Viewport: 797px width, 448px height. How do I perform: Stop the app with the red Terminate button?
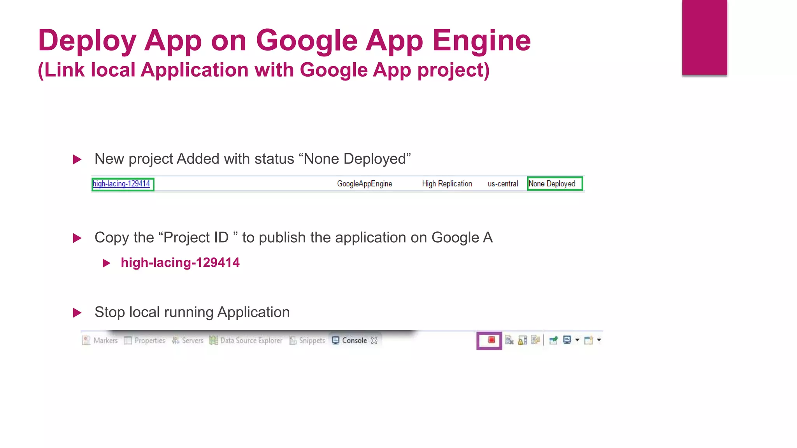(491, 340)
